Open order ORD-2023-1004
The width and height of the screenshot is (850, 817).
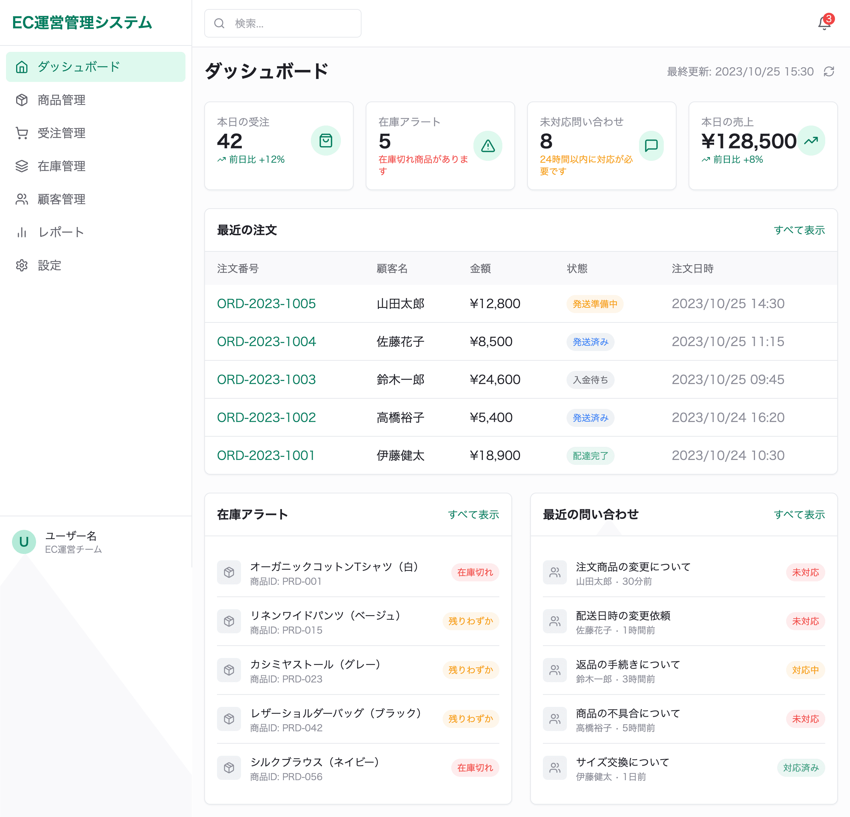[x=266, y=342]
